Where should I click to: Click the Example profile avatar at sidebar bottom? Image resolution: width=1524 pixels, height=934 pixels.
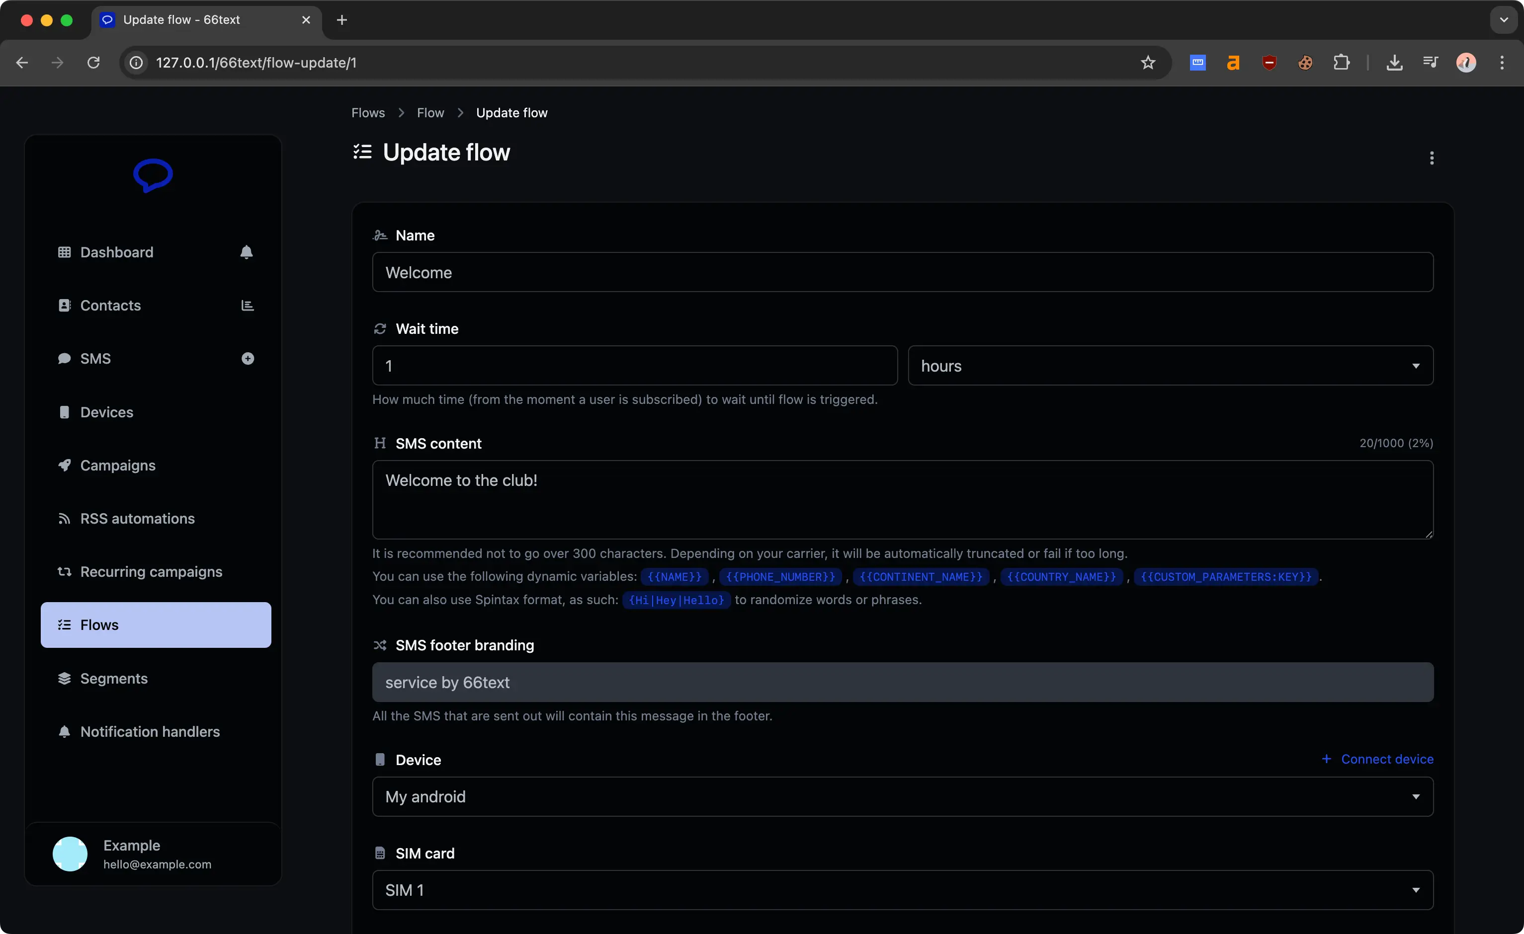(x=70, y=854)
